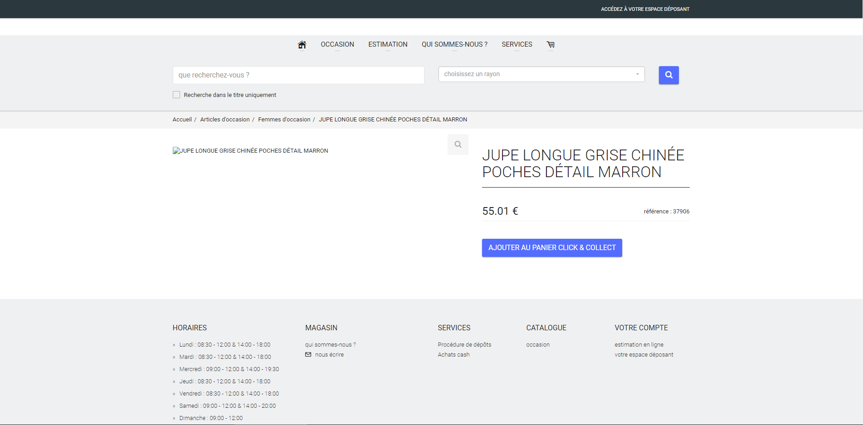Click the MAGASIN footer heading
This screenshot has width=863, height=425.
(x=321, y=328)
